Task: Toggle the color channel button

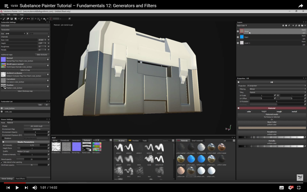Action: (x=249, y=111)
